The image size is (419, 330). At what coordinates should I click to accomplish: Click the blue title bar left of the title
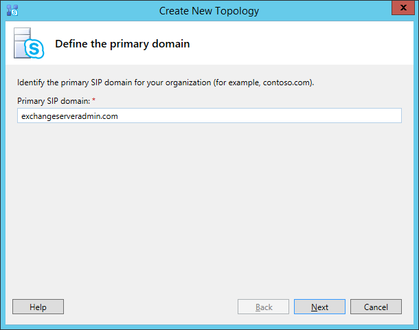click(x=88, y=11)
